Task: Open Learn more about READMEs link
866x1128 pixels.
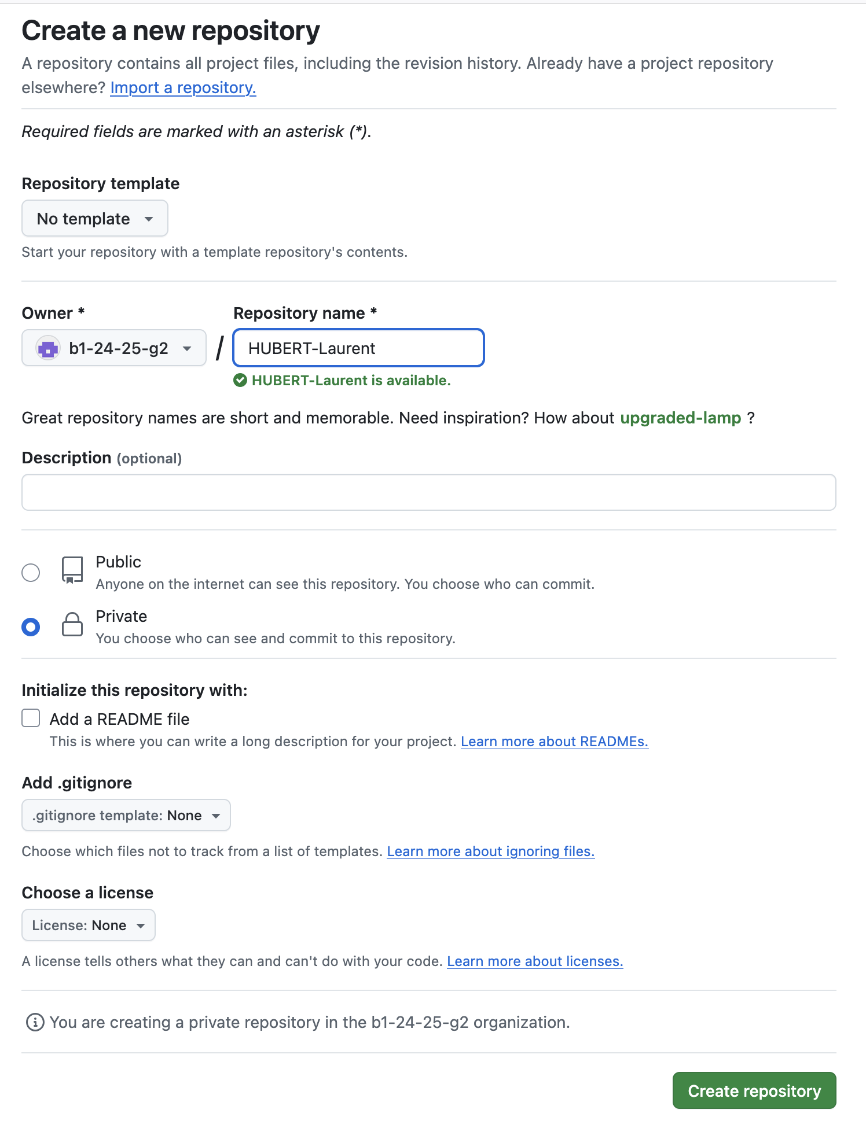Action: (x=554, y=742)
